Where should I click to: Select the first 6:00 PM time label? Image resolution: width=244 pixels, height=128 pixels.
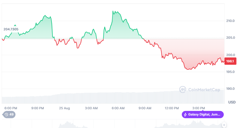click(x=11, y=108)
